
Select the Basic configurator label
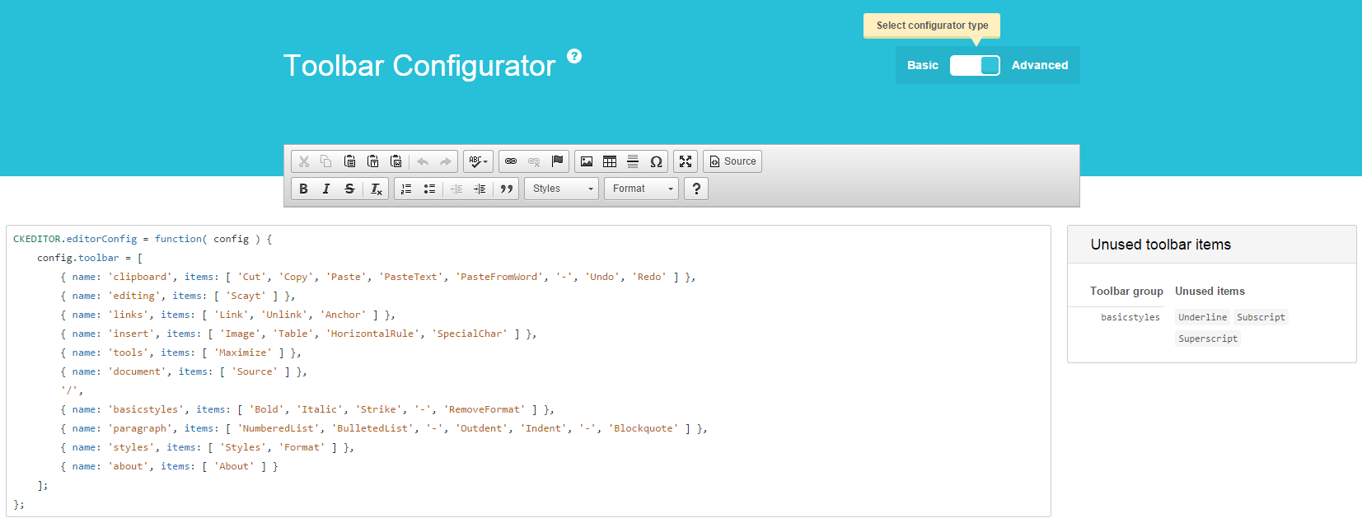pos(923,65)
